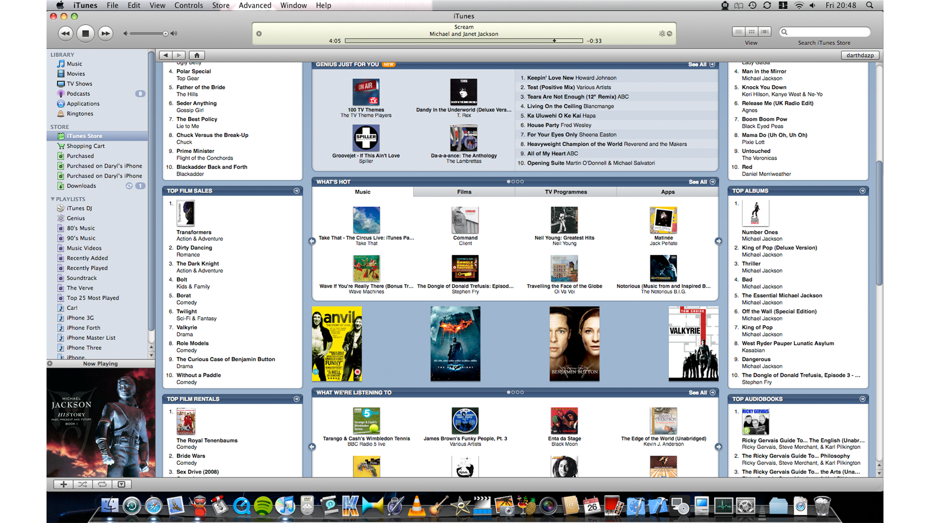Open the Advanced menu
The width and height of the screenshot is (930, 523).
coord(255,5)
